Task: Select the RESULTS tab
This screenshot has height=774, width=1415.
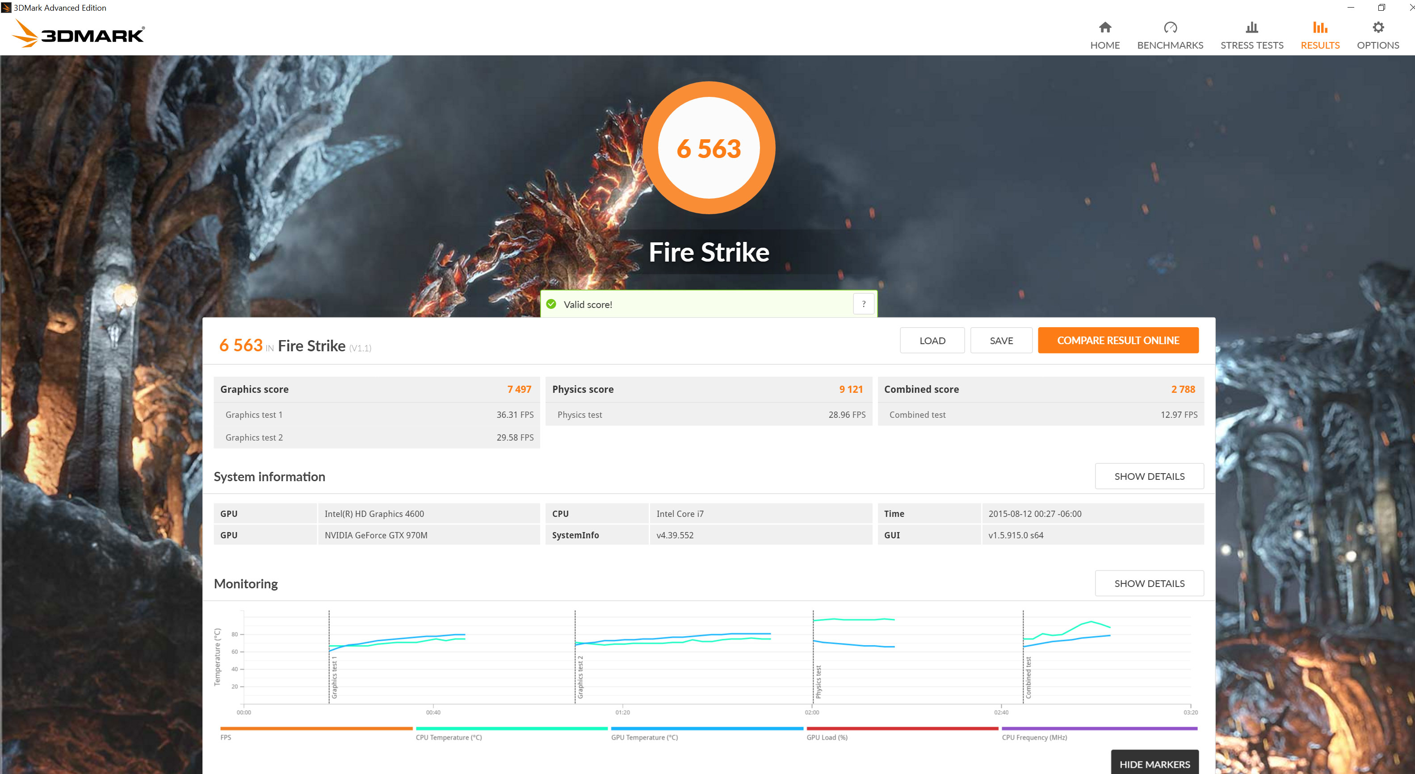Action: (1319, 36)
